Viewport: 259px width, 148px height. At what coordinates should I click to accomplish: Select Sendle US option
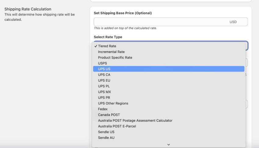click(x=169, y=132)
